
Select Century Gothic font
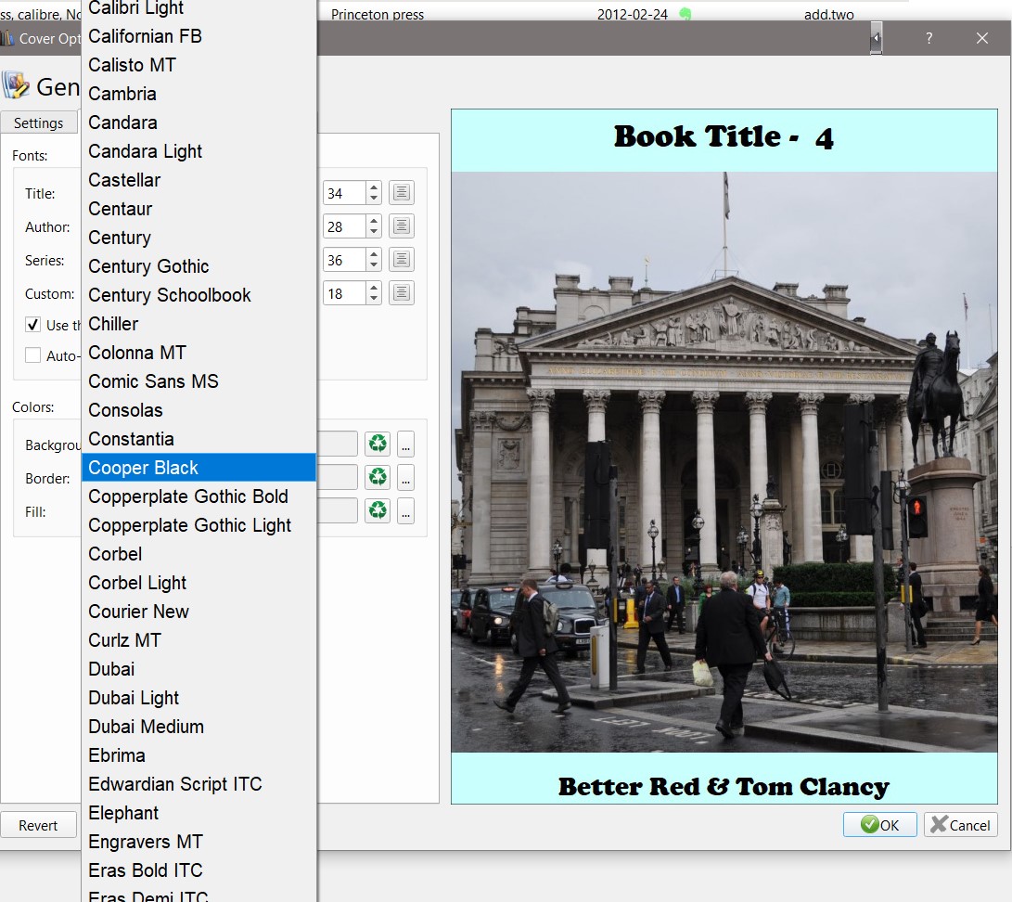(x=199, y=266)
